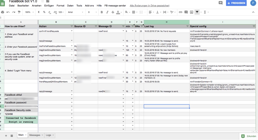This screenshot has width=258, height=140.
Task: Click the print icon in toolbar
Action: click(2, 12)
